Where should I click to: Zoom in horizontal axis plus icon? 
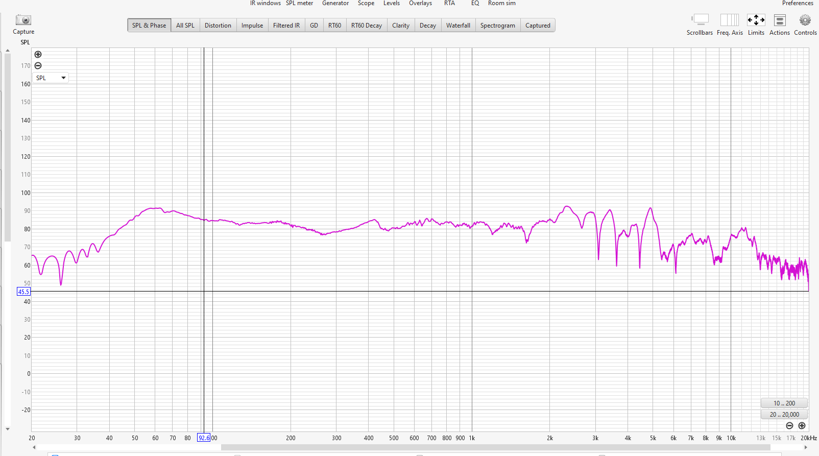point(802,425)
